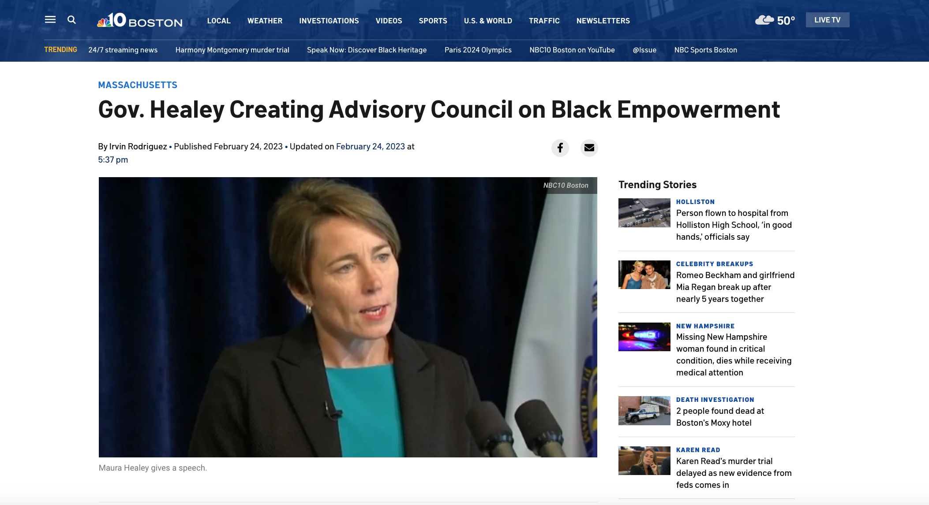929x505 pixels.
Task: Share article via email envelope icon
Action: tap(589, 148)
